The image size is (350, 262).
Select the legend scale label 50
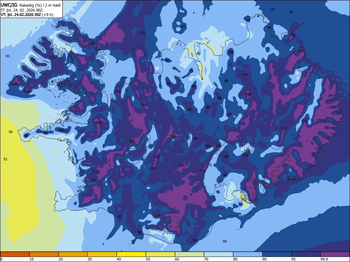[148, 259]
